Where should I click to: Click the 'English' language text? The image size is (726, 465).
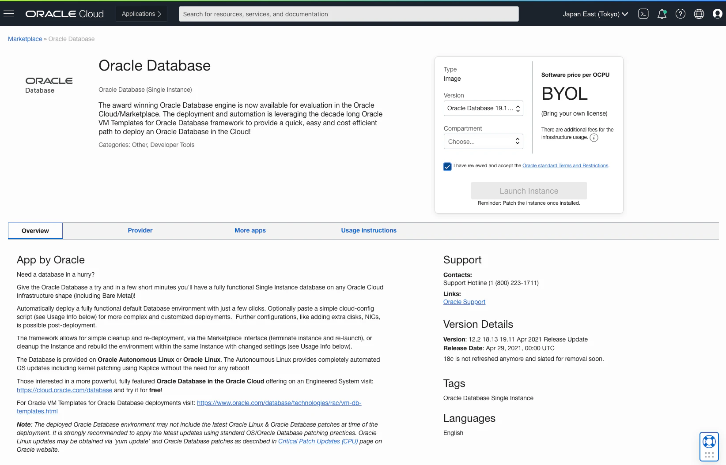(453, 433)
